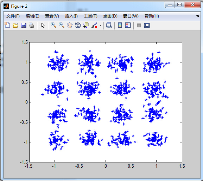This screenshot has width=203, height=181.
Task: Click the Hide Plot Tools icon
Action: tap(139, 26)
